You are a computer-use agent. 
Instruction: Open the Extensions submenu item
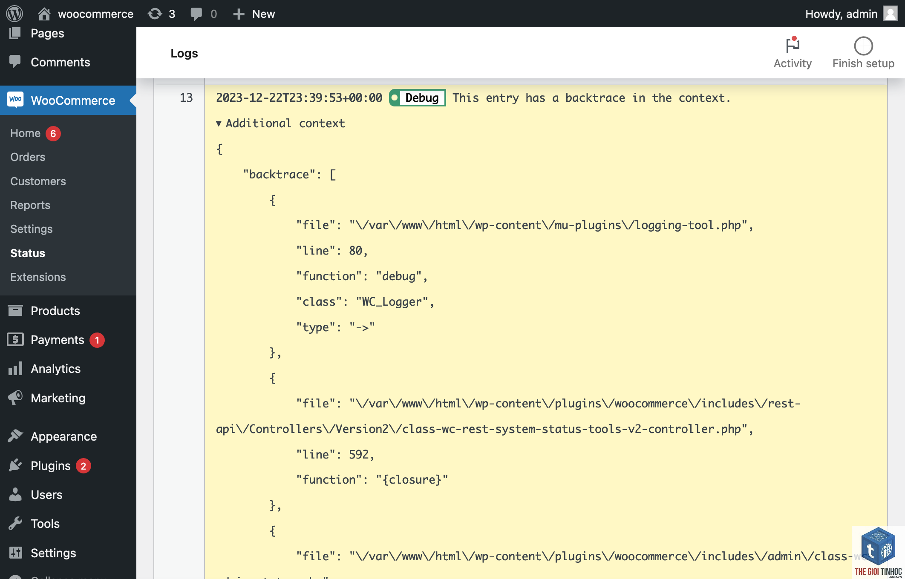(x=38, y=277)
